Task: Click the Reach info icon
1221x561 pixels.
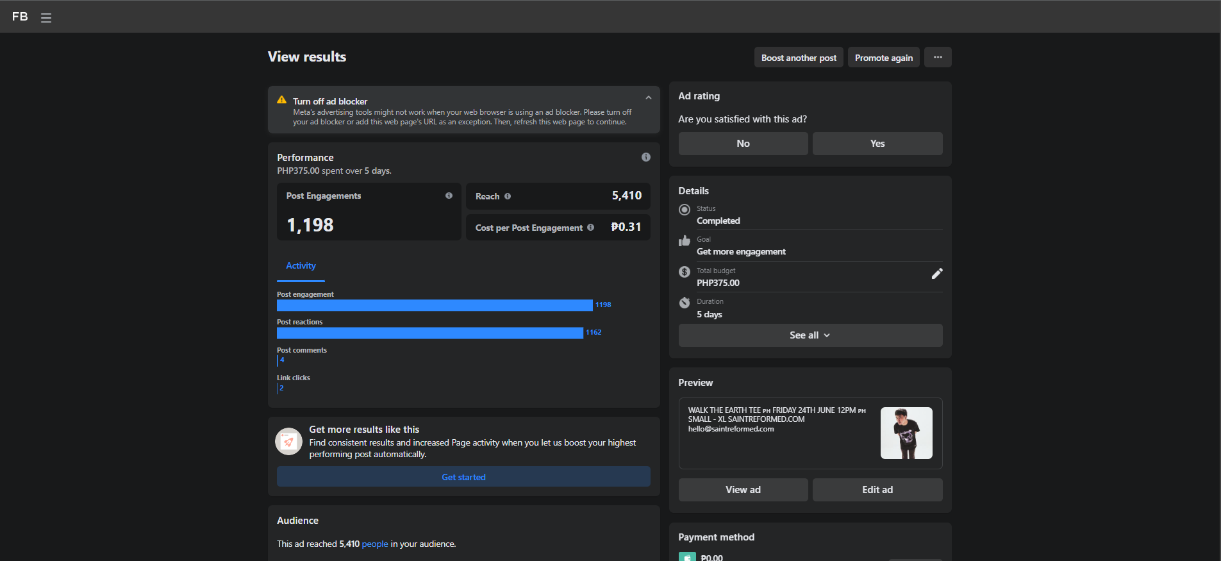Action: click(508, 196)
